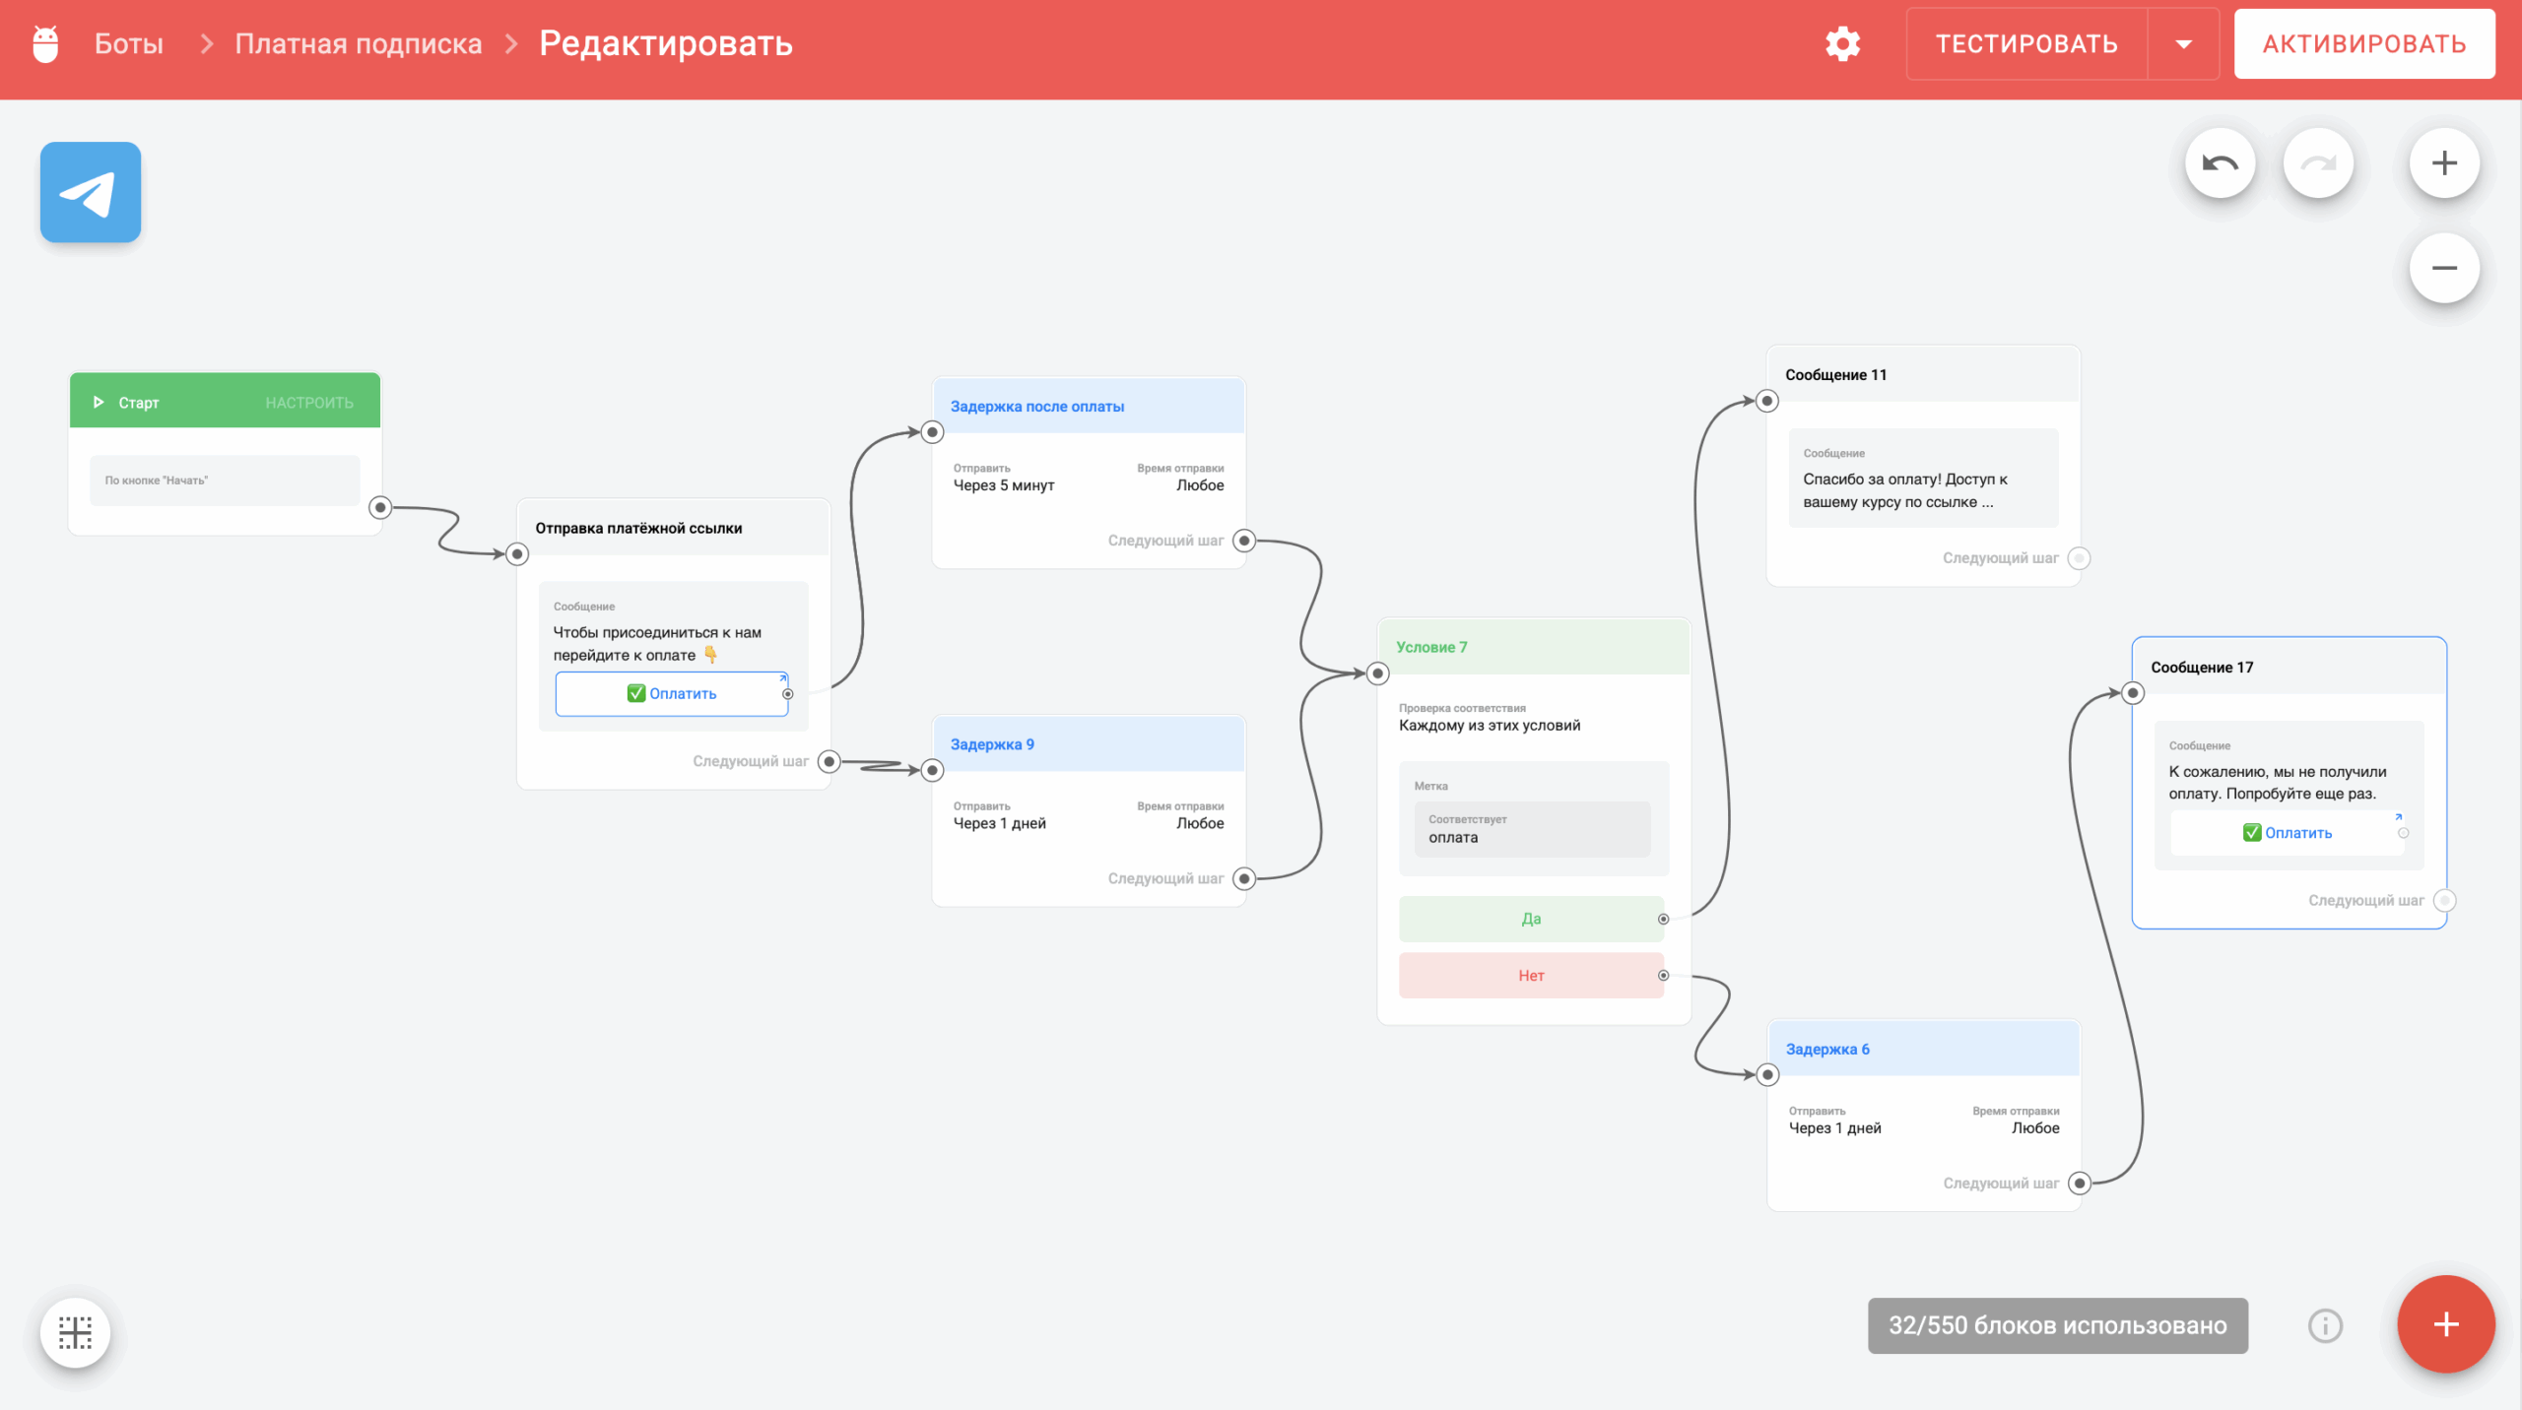Click the Telegram channel icon
The height and width of the screenshot is (1410, 2522).
90,192
